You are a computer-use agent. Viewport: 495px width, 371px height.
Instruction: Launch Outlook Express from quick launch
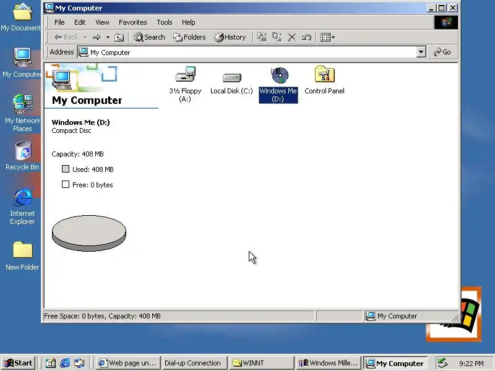point(79,363)
